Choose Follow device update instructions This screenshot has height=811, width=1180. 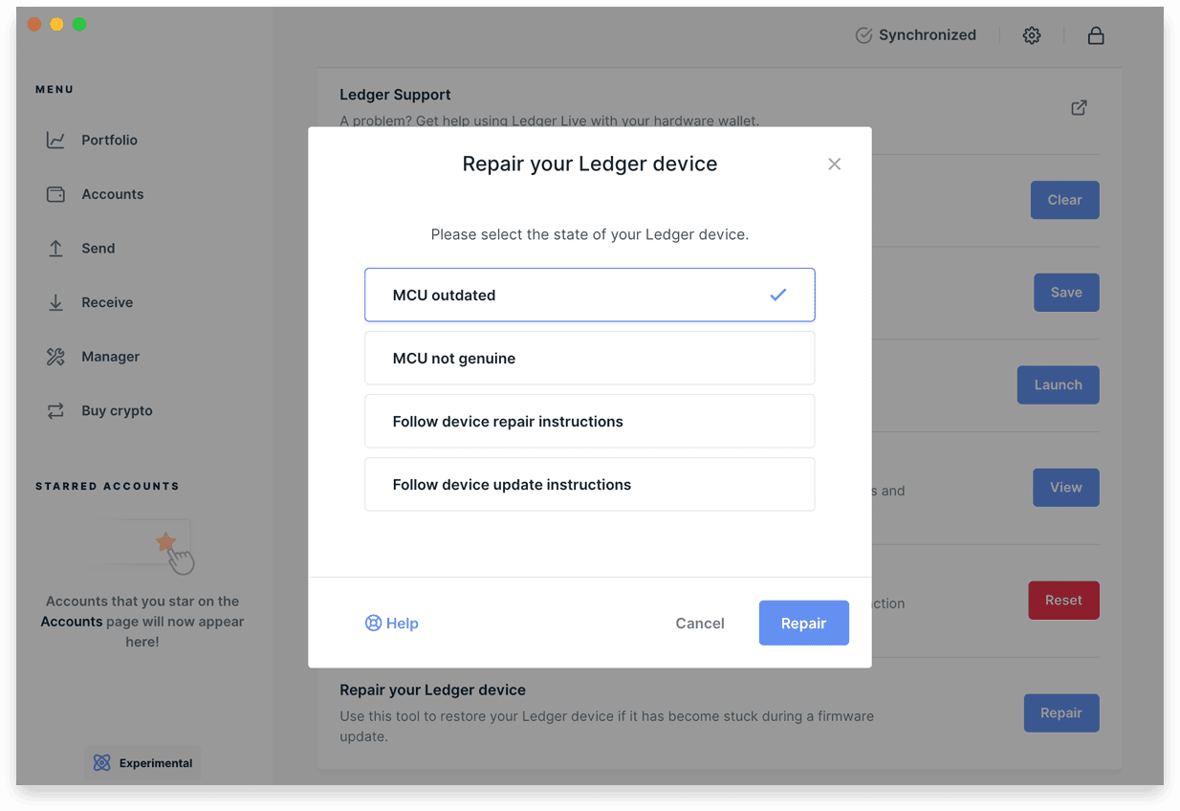coord(590,484)
